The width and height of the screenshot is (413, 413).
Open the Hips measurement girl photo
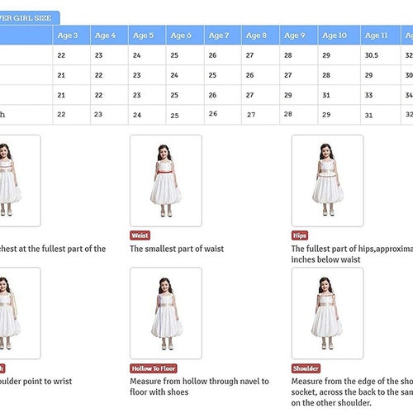(327, 181)
